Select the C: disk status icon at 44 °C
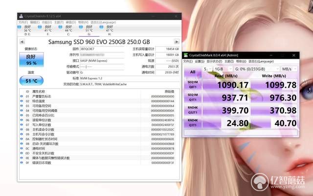 (x=60, y=27)
